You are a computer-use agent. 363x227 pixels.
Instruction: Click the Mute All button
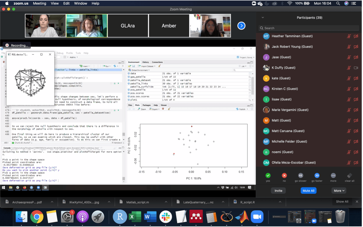309,191
